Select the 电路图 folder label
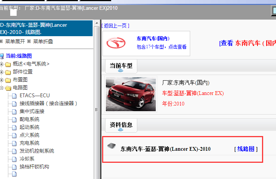 pos(20,87)
